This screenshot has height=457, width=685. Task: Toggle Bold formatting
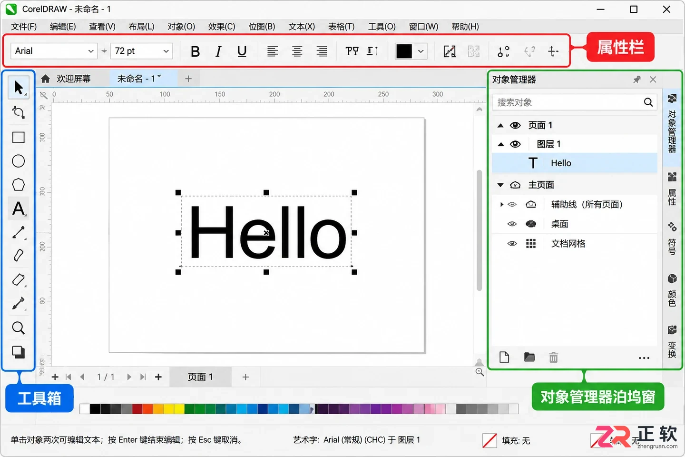pyautogui.click(x=195, y=51)
